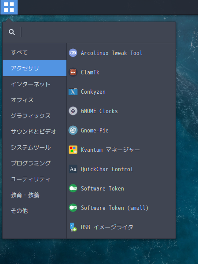Click the QuickChar Control text label
This screenshot has height=264, width=198.
(x=107, y=169)
